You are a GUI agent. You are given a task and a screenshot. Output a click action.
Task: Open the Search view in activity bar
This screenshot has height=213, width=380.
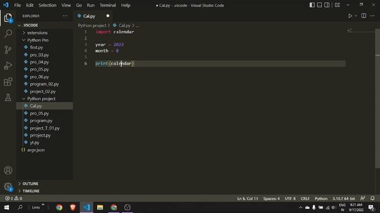[x=8, y=34]
